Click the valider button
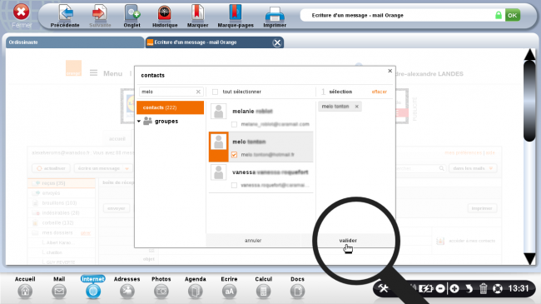The height and width of the screenshot is (304, 541). 348,241
